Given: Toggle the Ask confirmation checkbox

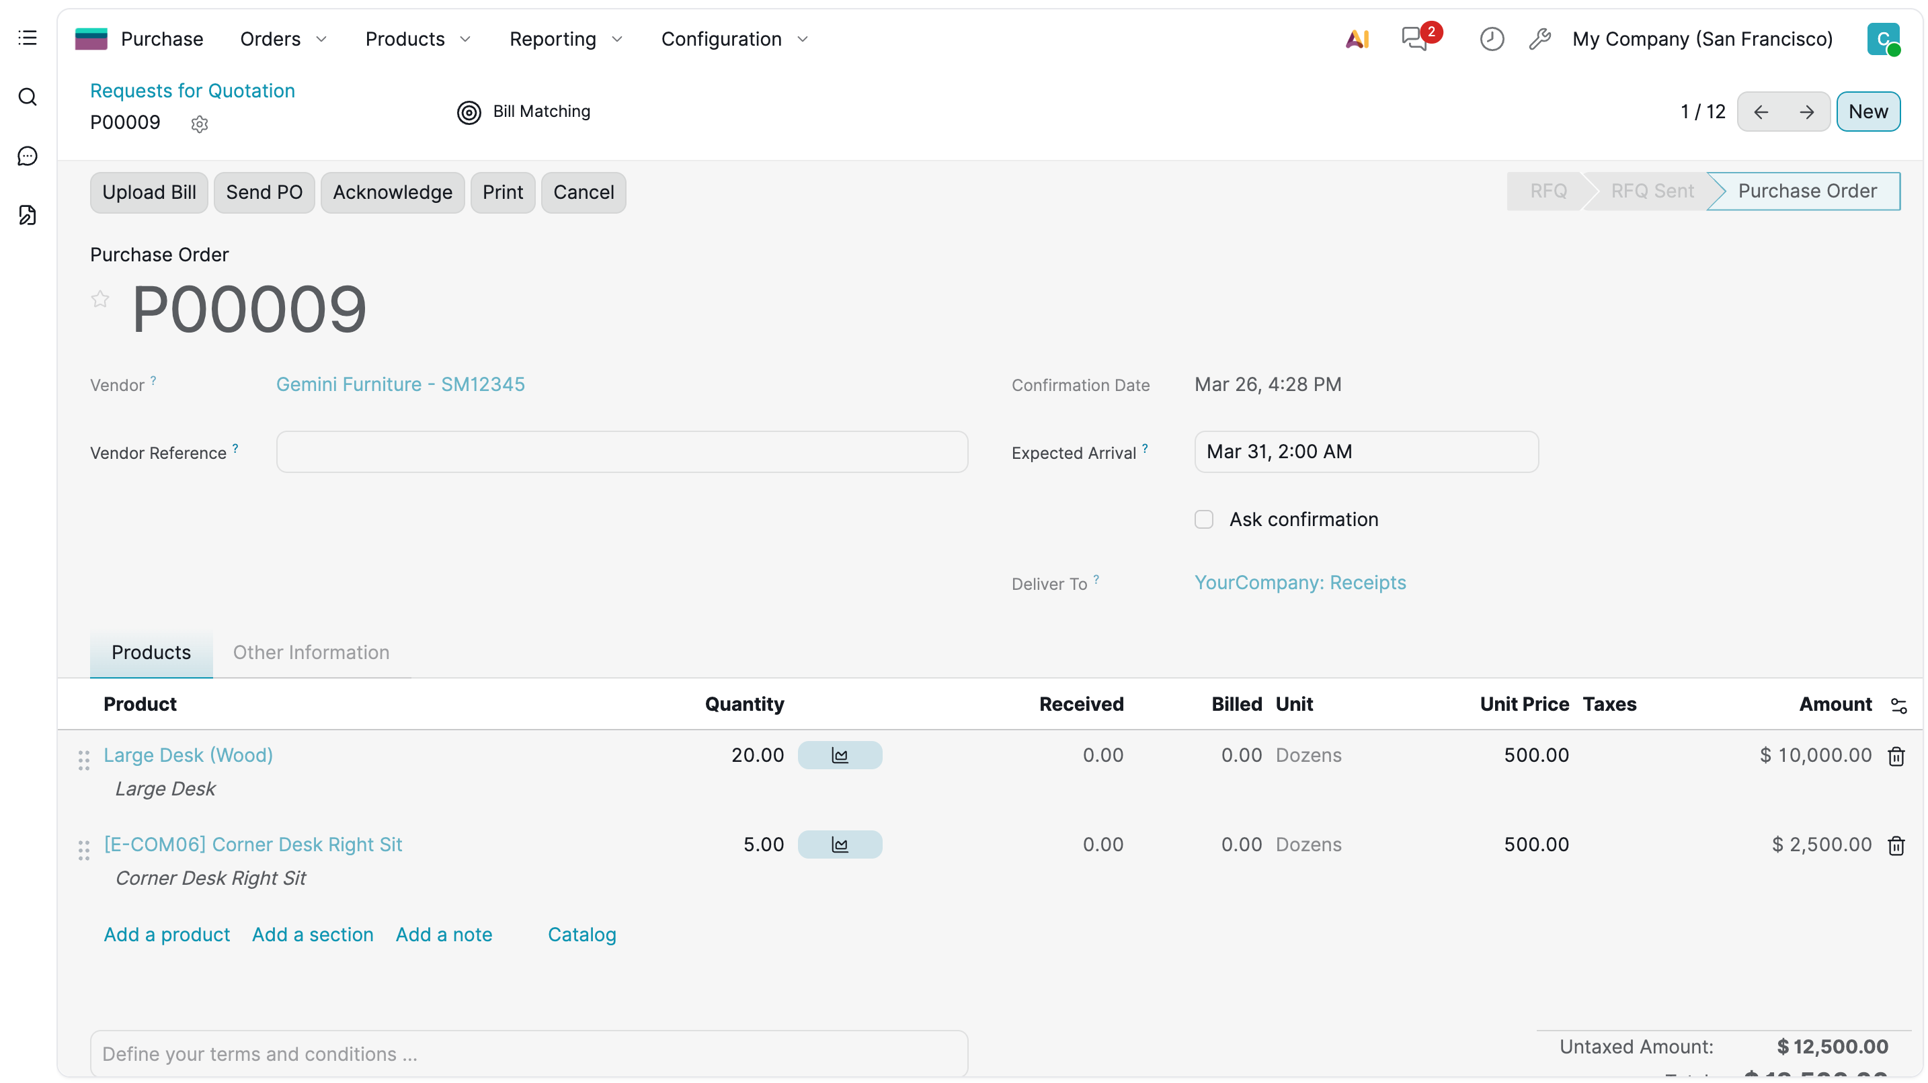Looking at the screenshot, I should tap(1203, 519).
